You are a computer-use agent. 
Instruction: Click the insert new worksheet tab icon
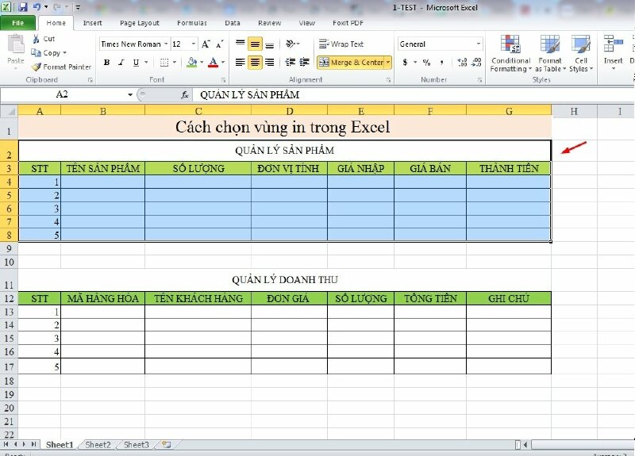pos(167,444)
